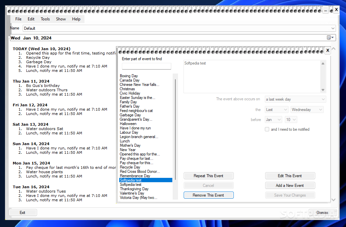
Task: Select 'Victoria Day (May two...' event
Action: tap(139, 198)
